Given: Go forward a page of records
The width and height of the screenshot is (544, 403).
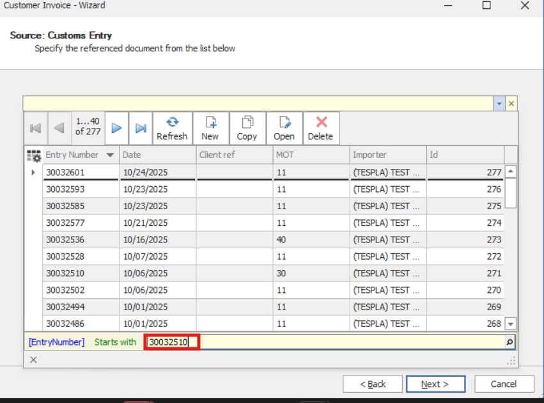Looking at the screenshot, I should click(116, 128).
